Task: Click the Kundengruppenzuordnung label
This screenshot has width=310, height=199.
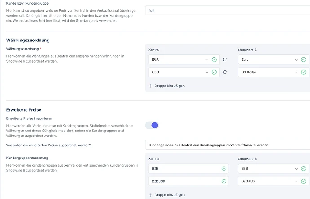Action: point(27,158)
